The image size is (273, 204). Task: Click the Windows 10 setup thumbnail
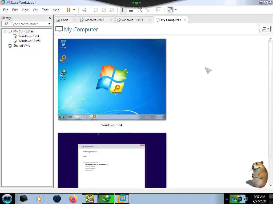pyautogui.click(x=112, y=160)
